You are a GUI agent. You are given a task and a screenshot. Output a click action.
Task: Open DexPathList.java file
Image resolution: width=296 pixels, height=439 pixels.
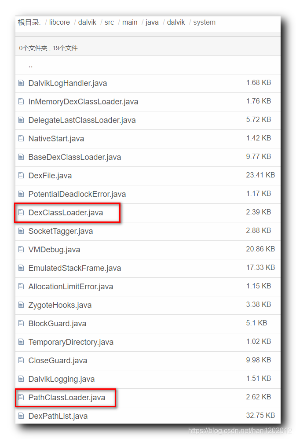pos(58,416)
